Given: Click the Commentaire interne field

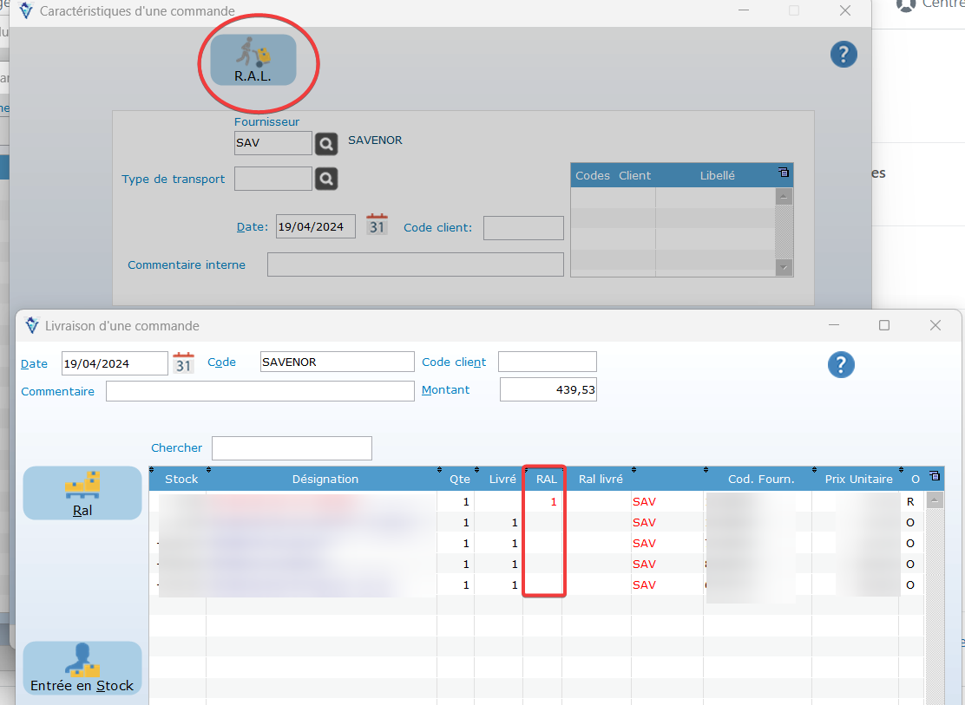Looking at the screenshot, I should 416,264.
